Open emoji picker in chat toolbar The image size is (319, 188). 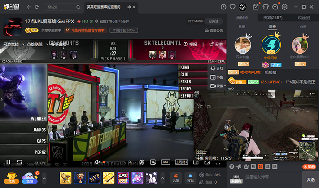point(232,166)
